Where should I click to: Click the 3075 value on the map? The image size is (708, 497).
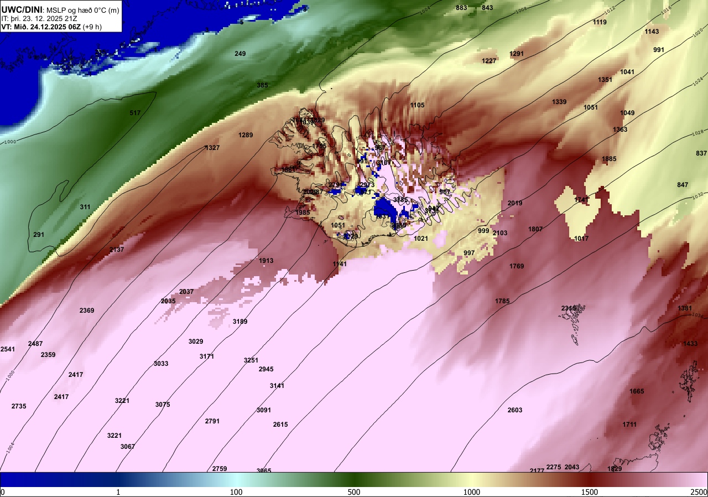click(163, 405)
